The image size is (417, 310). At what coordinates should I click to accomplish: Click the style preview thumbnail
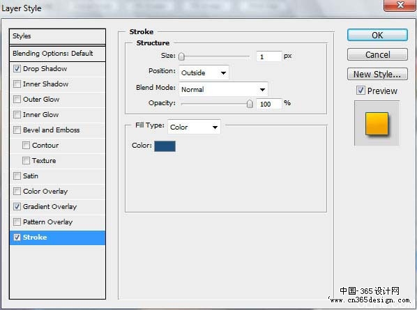pyautogui.click(x=377, y=123)
